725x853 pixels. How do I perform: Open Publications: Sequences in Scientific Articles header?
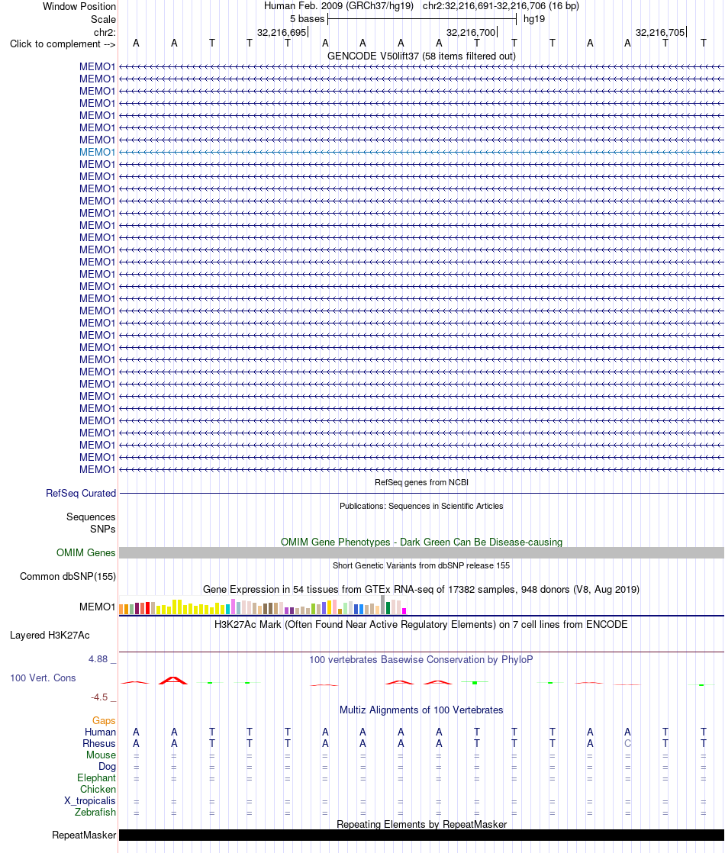421,506
